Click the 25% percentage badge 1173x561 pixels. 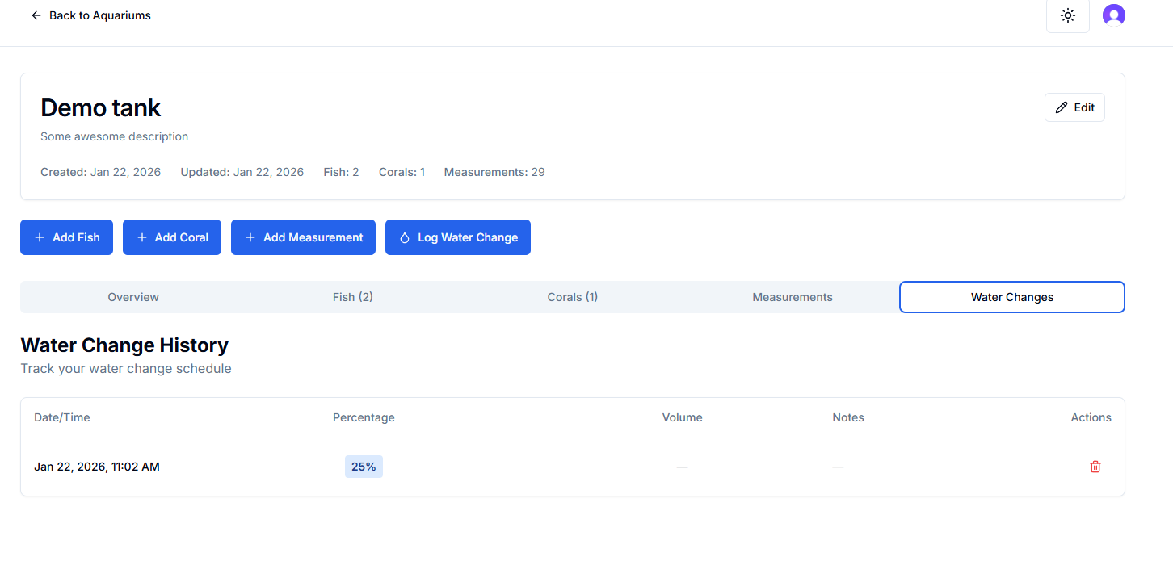[364, 467]
